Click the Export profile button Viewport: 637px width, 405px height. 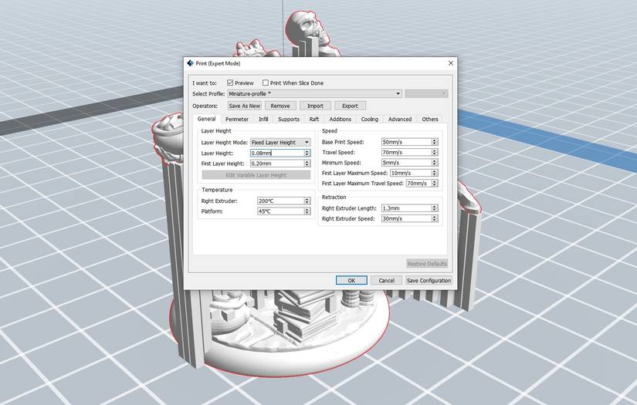[x=350, y=106]
